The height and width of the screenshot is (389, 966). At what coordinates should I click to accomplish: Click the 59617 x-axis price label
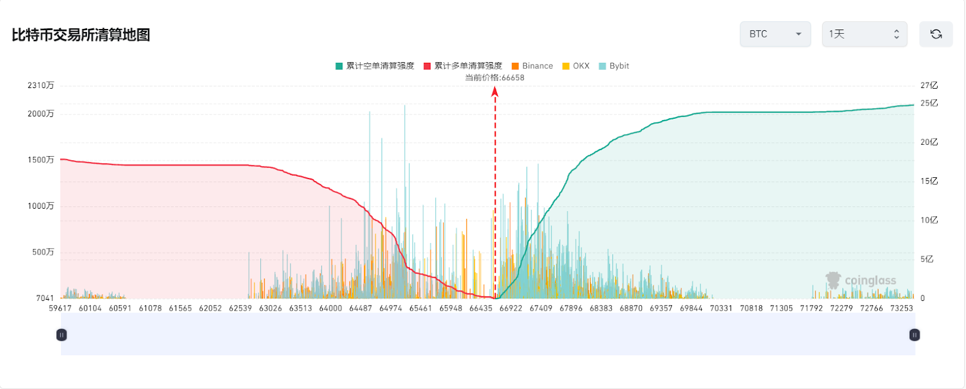(60, 308)
